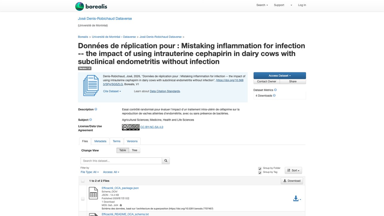Open the Efficacité_OCA_package.json file link
The image size is (384, 216).
pyautogui.click(x=120, y=188)
